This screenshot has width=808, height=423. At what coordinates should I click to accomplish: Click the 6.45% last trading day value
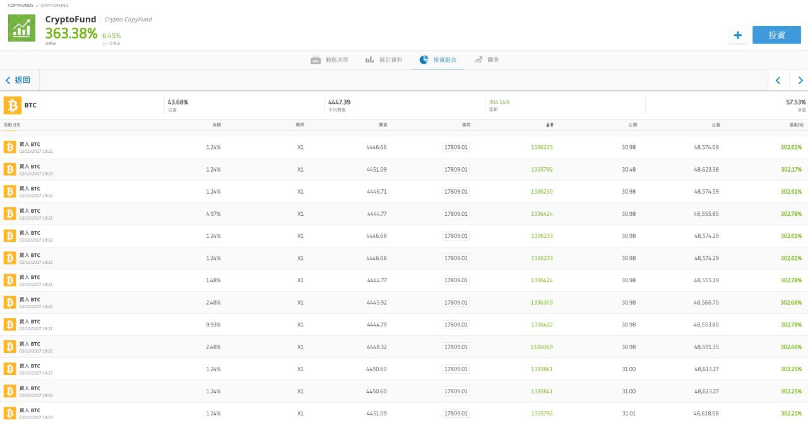pos(111,36)
